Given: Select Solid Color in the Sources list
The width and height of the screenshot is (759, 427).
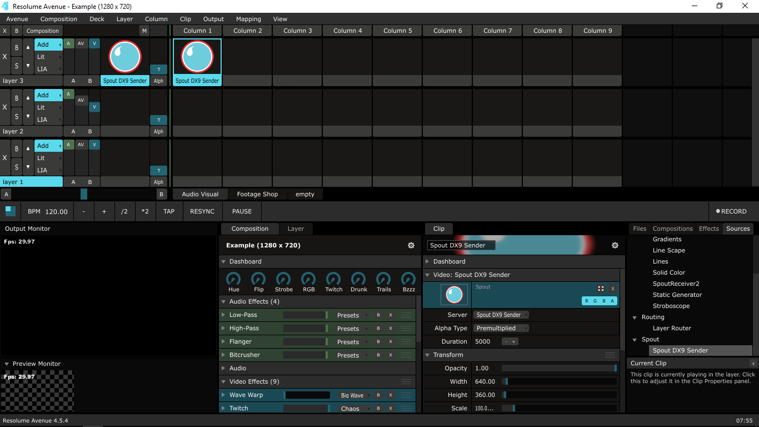Looking at the screenshot, I should click(668, 272).
